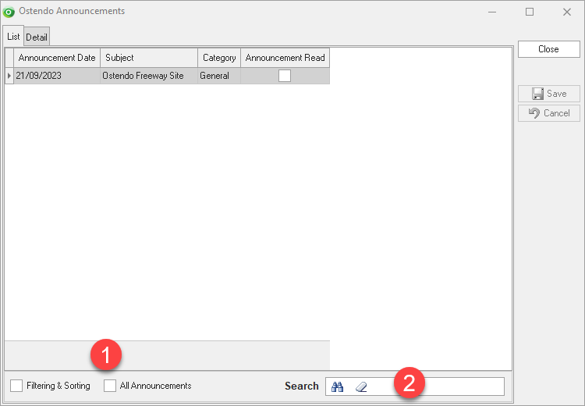The image size is (585, 406).
Task: Click the Subject column header
Action: [x=149, y=58]
